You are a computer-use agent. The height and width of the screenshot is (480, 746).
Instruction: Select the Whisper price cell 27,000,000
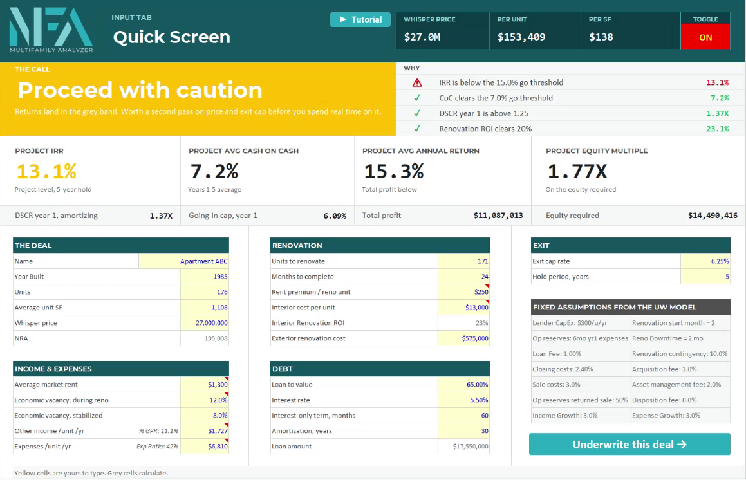pos(205,322)
